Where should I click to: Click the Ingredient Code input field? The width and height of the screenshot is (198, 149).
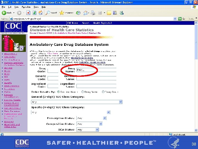(x=53, y=86)
